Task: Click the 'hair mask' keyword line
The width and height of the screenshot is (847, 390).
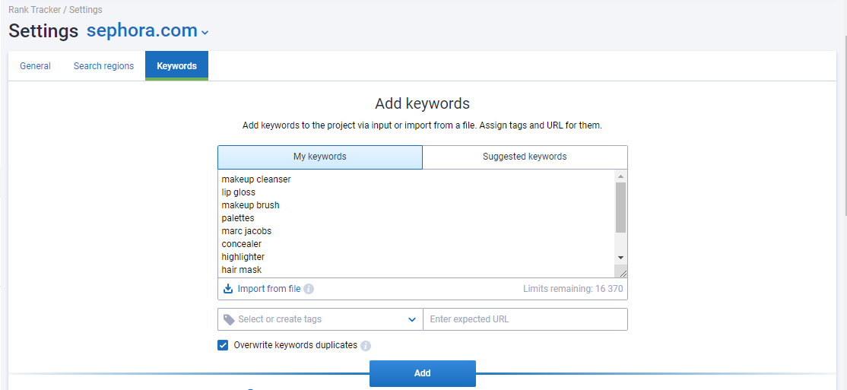Action: click(x=242, y=270)
